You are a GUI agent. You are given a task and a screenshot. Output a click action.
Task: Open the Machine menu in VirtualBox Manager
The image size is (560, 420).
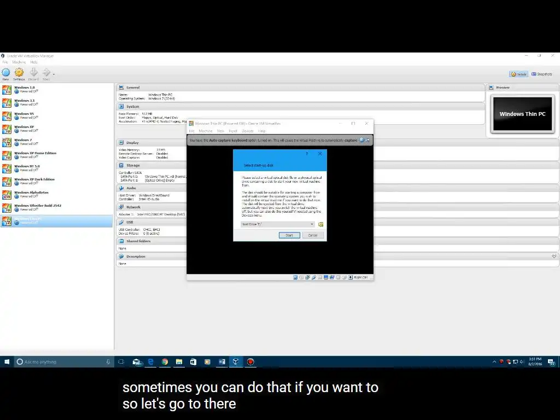19,62
